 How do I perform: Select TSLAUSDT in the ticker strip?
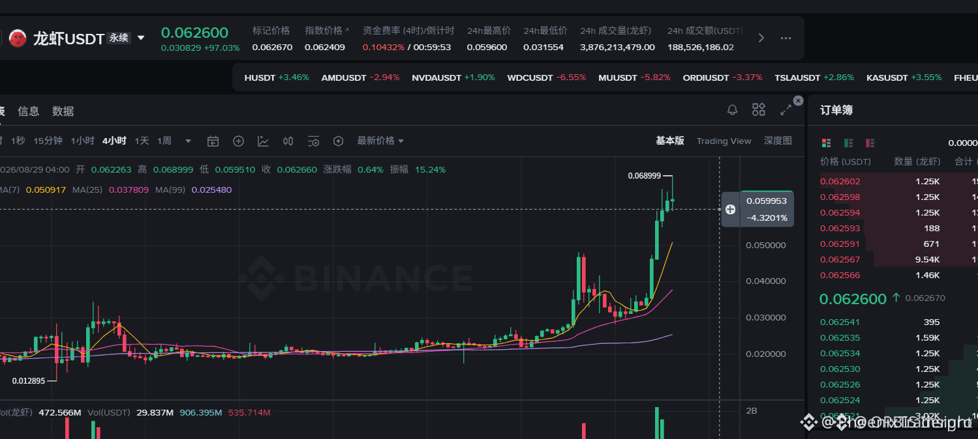[x=814, y=78]
